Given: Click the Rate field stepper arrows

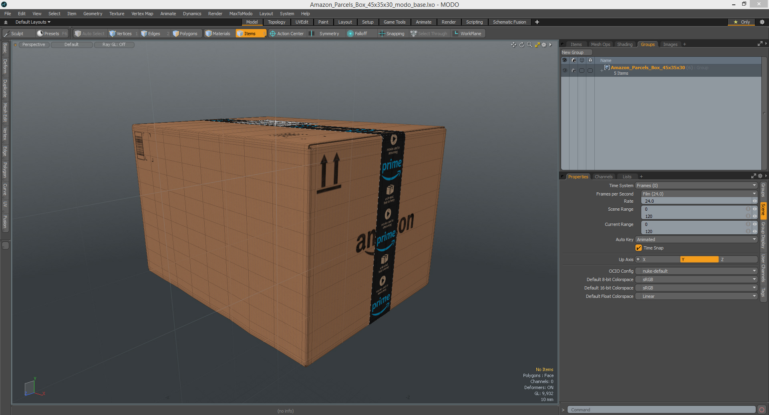Looking at the screenshot, I should pyautogui.click(x=755, y=201).
